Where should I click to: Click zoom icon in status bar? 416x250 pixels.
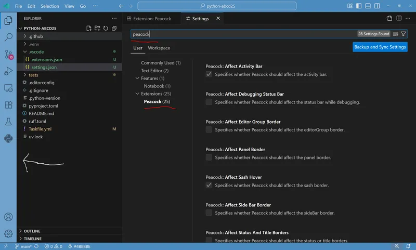click(397, 246)
